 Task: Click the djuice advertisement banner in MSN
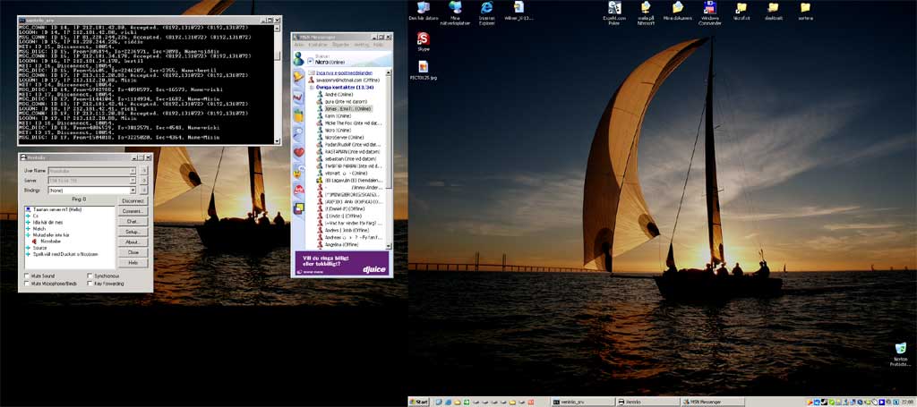(342, 263)
